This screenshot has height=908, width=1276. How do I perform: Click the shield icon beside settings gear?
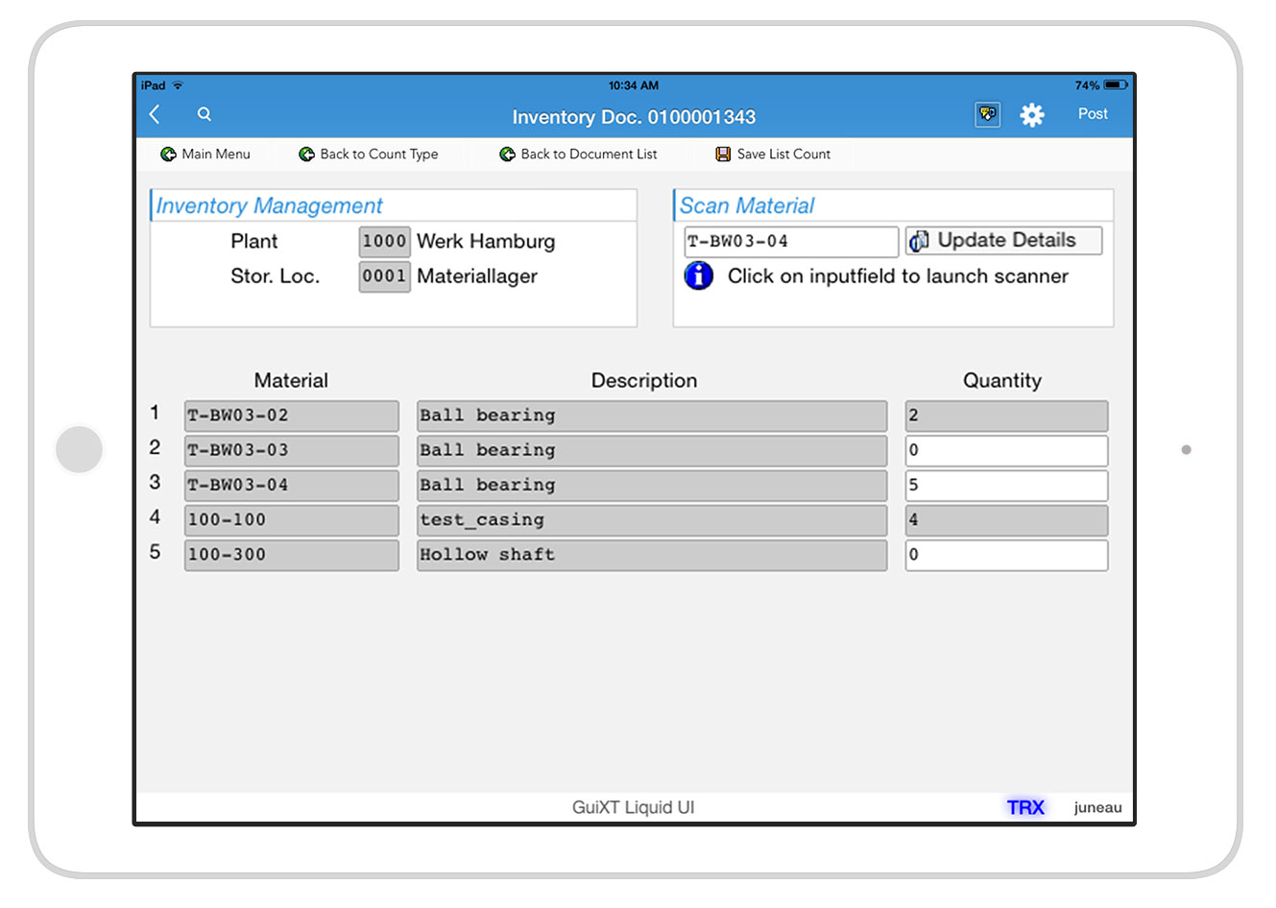tap(987, 114)
